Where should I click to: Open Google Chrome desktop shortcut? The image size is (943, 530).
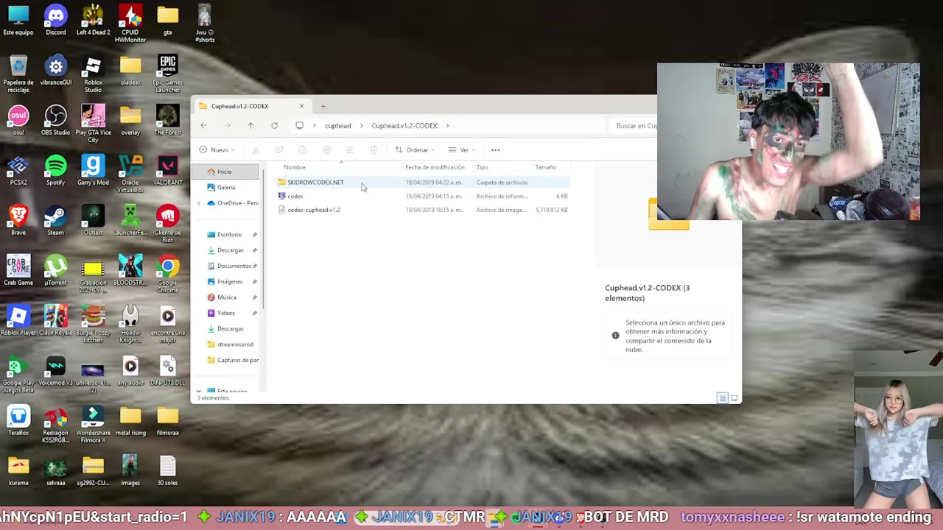167,274
